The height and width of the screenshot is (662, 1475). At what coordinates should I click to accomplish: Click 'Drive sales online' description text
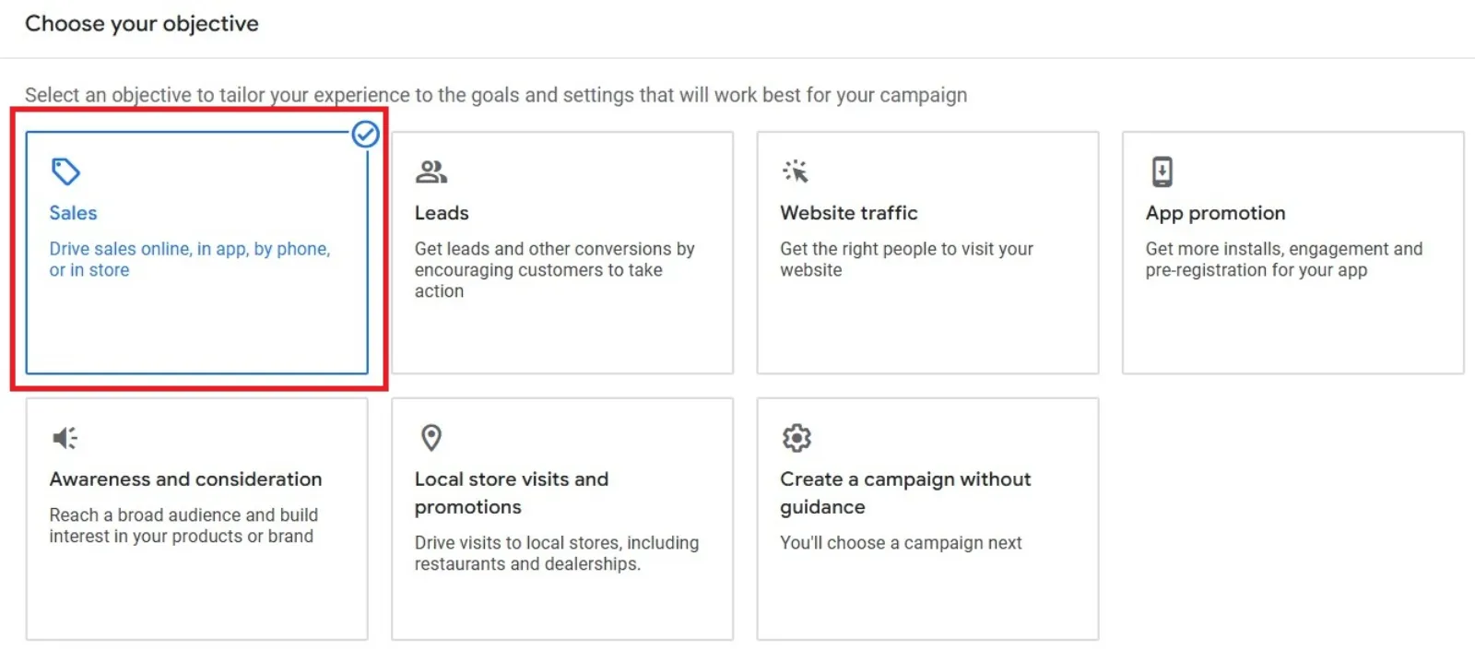[189, 259]
